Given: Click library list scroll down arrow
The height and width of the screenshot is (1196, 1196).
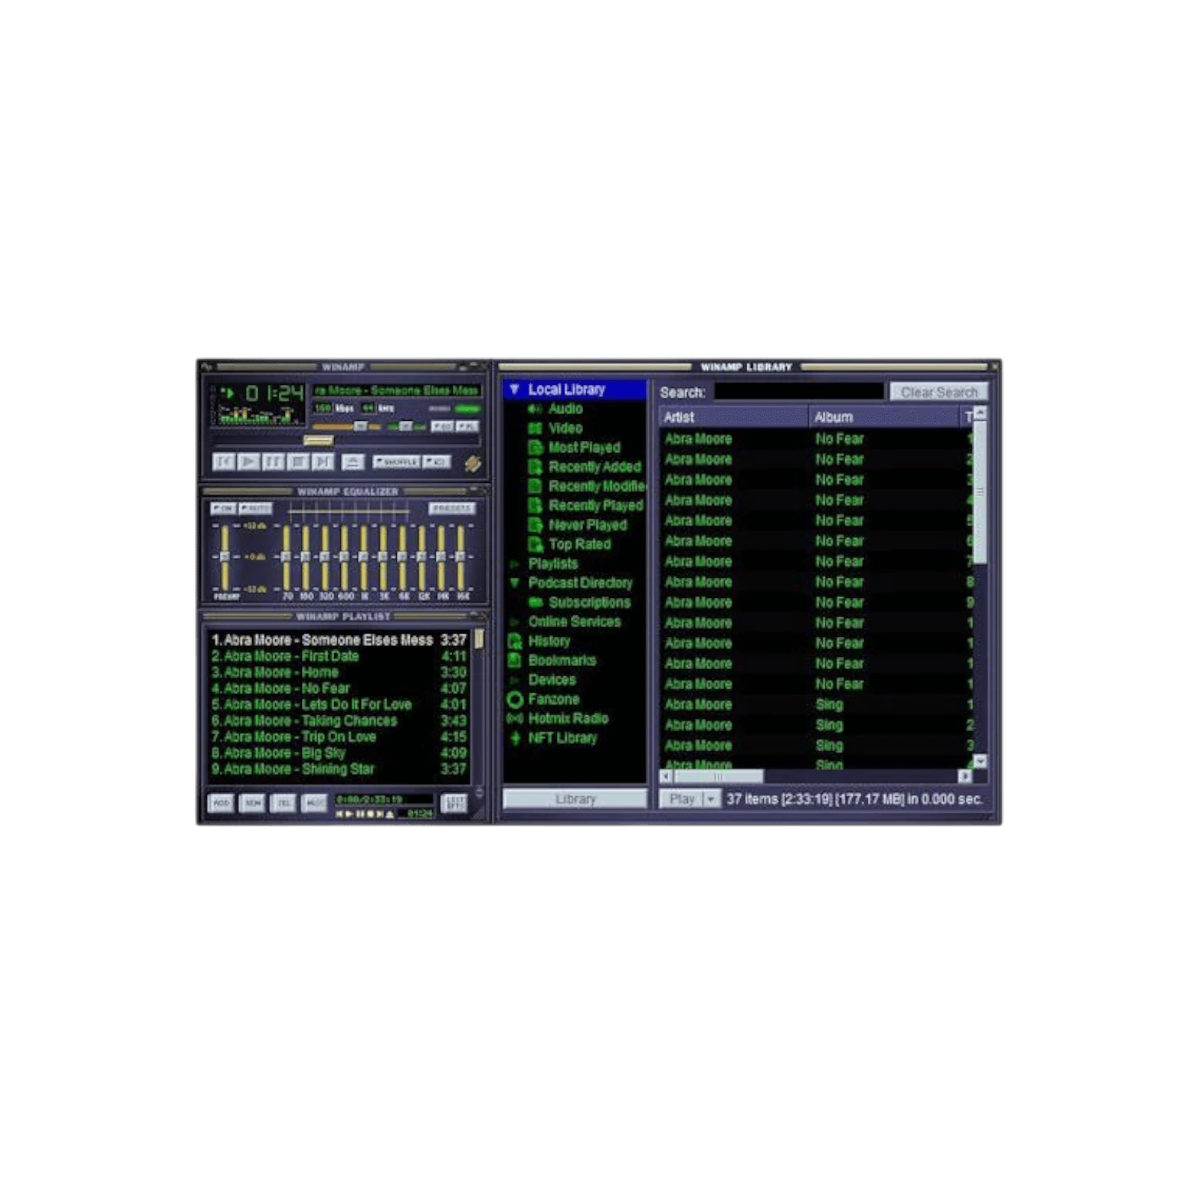Looking at the screenshot, I should pyautogui.click(x=980, y=761).
